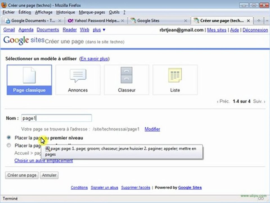Select the second 'Placer la page' radio option
This screenshot has height=203, width=270.
tap(9, 145)
